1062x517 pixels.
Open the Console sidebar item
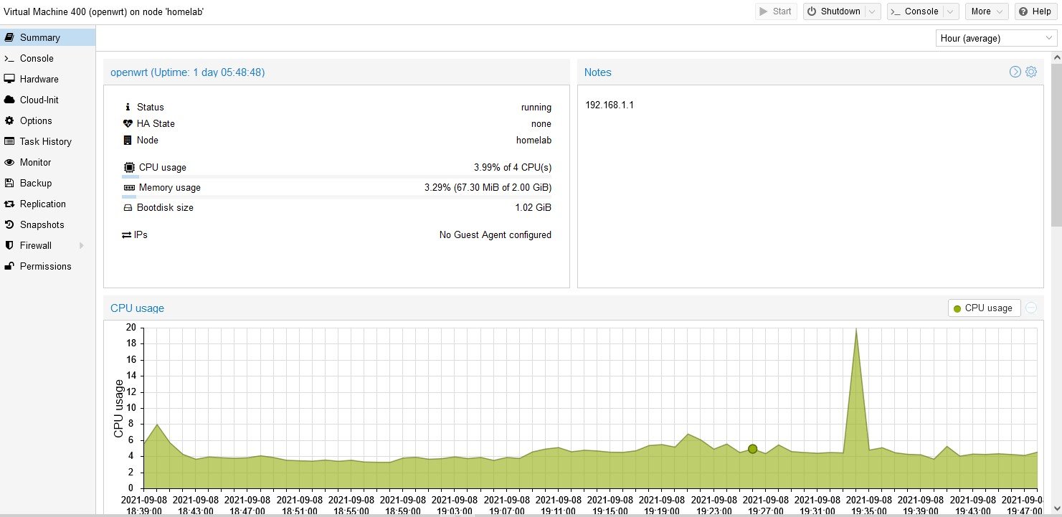point(37,59)
